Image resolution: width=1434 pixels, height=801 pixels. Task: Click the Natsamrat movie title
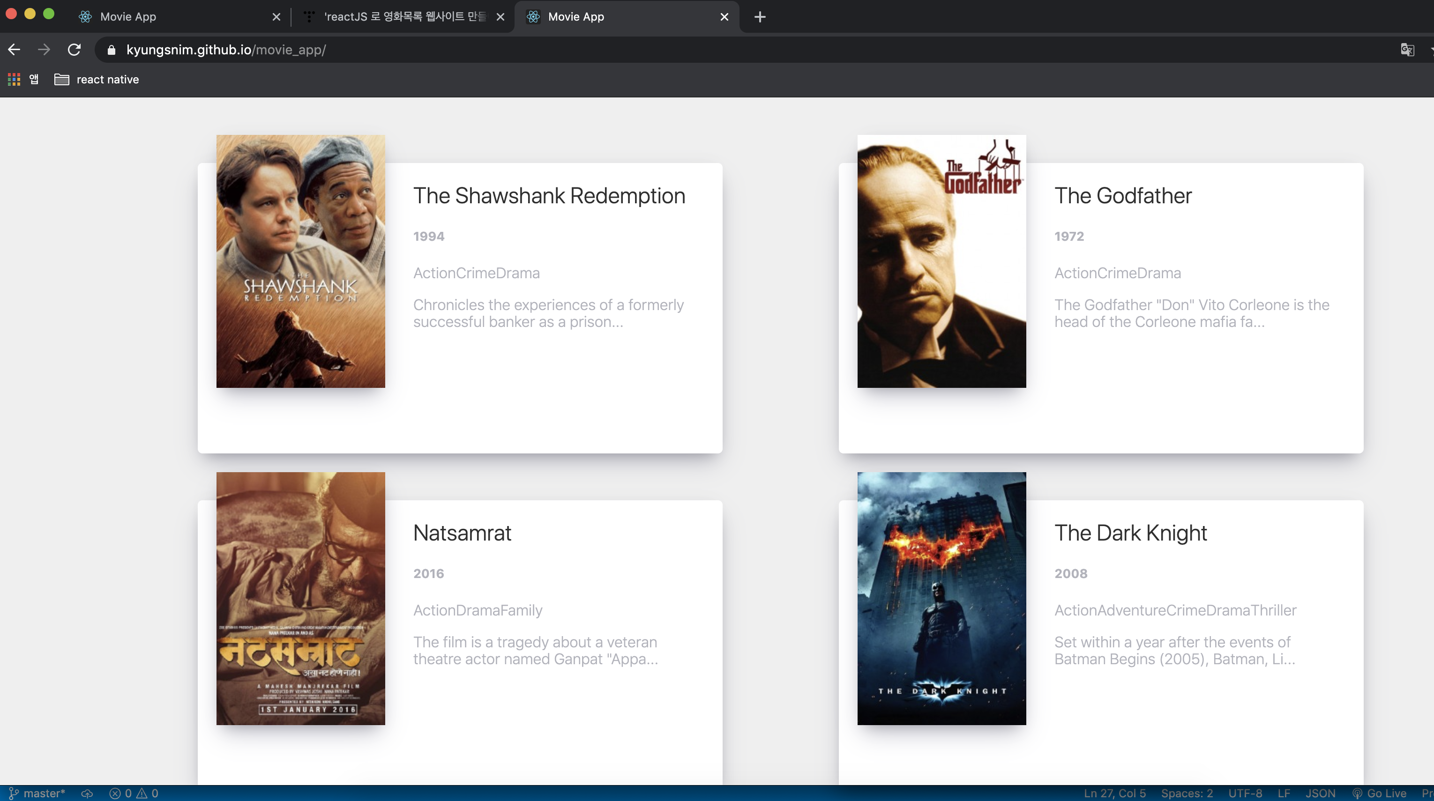coord(462,533)
